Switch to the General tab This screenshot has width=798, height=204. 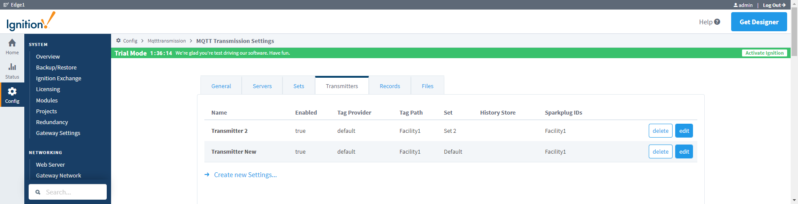tap(221, 86)
